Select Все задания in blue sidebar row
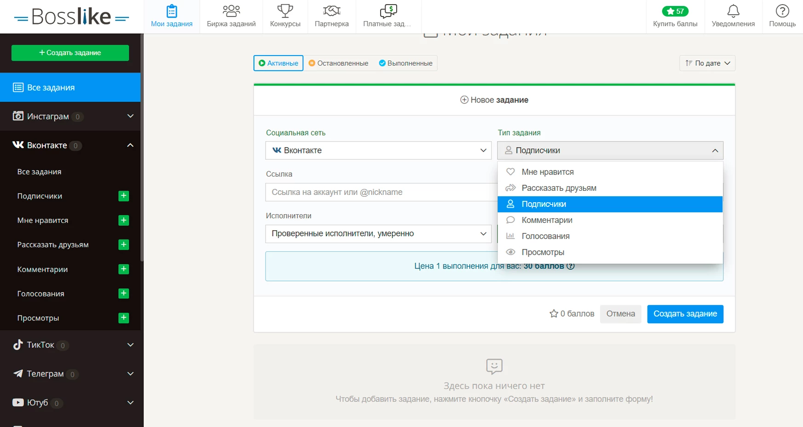 (70, 87)
